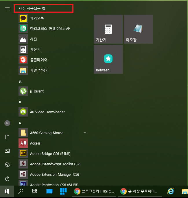Image resolution: width=188 pixels, height=198 pixels.
Task: Click the blue desktop app icon on taskbar
Action: coord(49,191)
